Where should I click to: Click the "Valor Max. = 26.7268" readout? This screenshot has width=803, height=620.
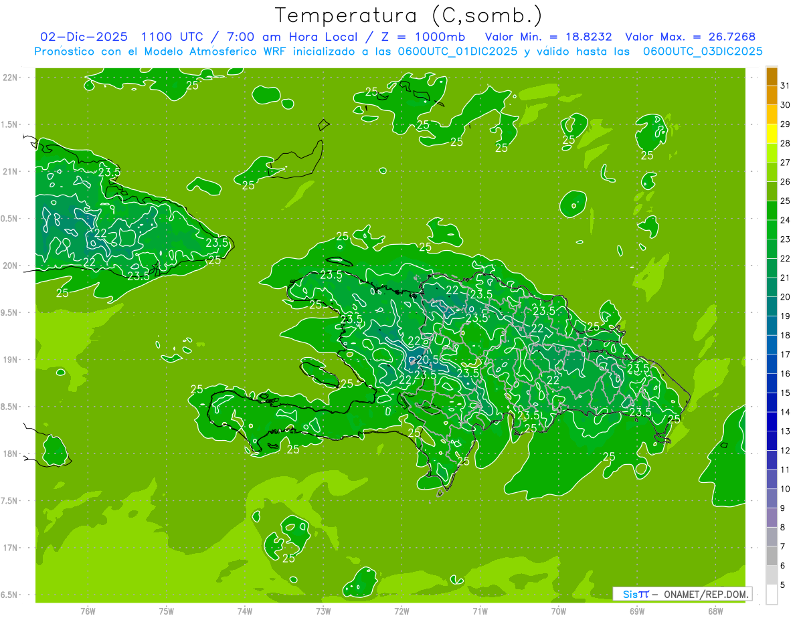click(690, 37)
